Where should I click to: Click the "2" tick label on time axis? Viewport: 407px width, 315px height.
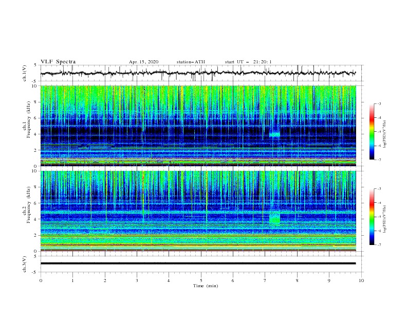coord(105,281)
